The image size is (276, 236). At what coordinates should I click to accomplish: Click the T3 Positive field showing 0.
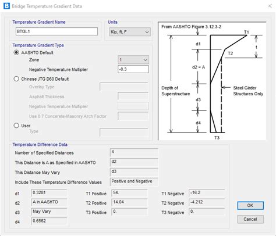pos(129,212)
